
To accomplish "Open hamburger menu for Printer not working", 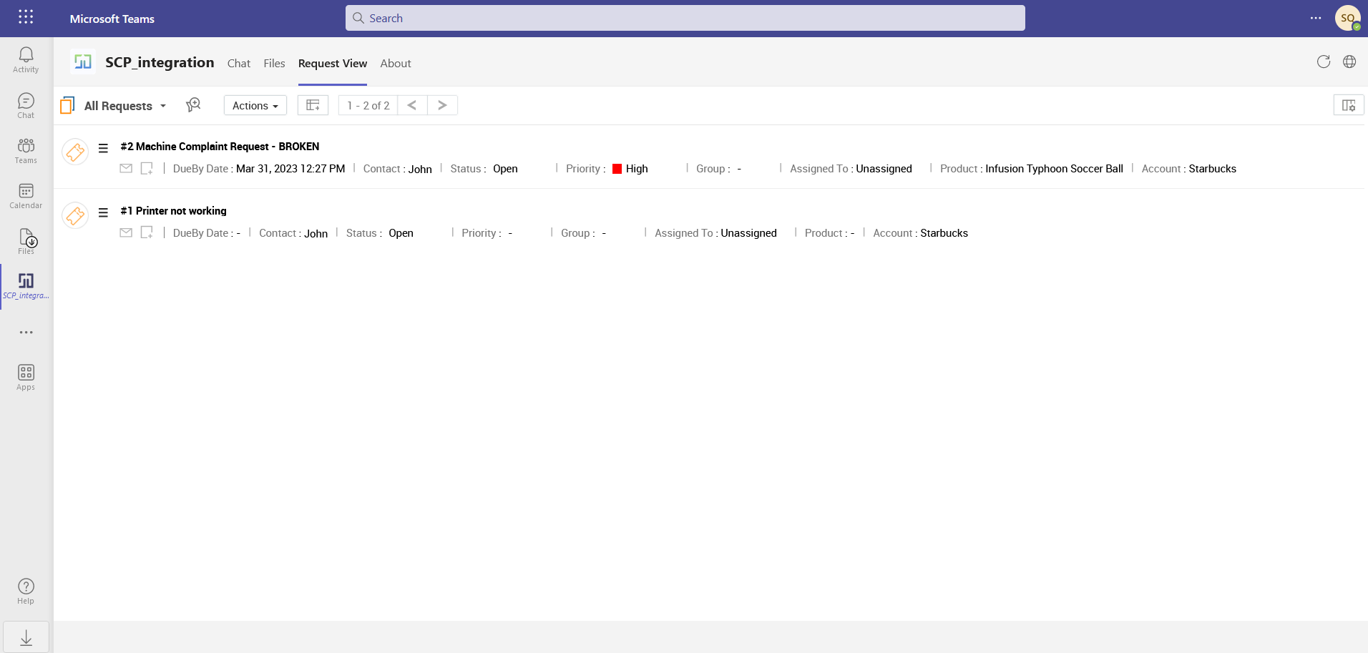I will click(103, 212).
